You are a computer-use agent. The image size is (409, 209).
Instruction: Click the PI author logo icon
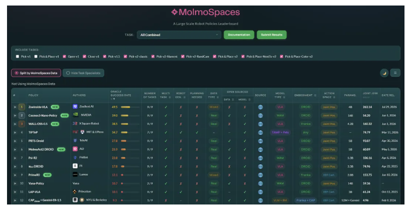coord(75,166)
